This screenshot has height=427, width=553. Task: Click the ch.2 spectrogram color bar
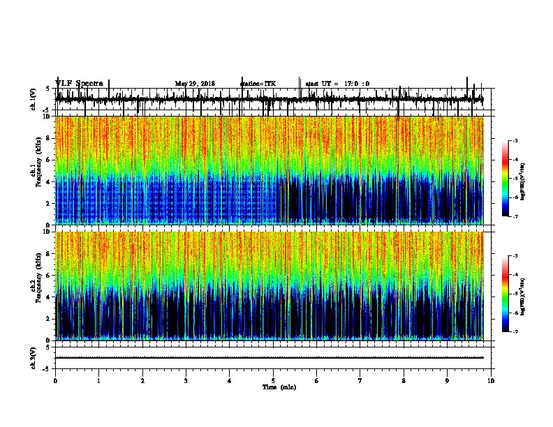coord(505,294)
